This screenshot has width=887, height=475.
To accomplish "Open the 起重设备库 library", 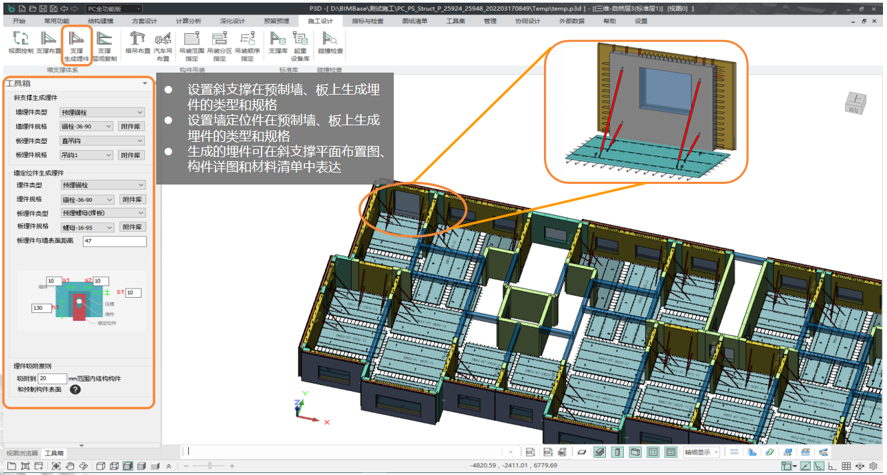I will [300, 40].
